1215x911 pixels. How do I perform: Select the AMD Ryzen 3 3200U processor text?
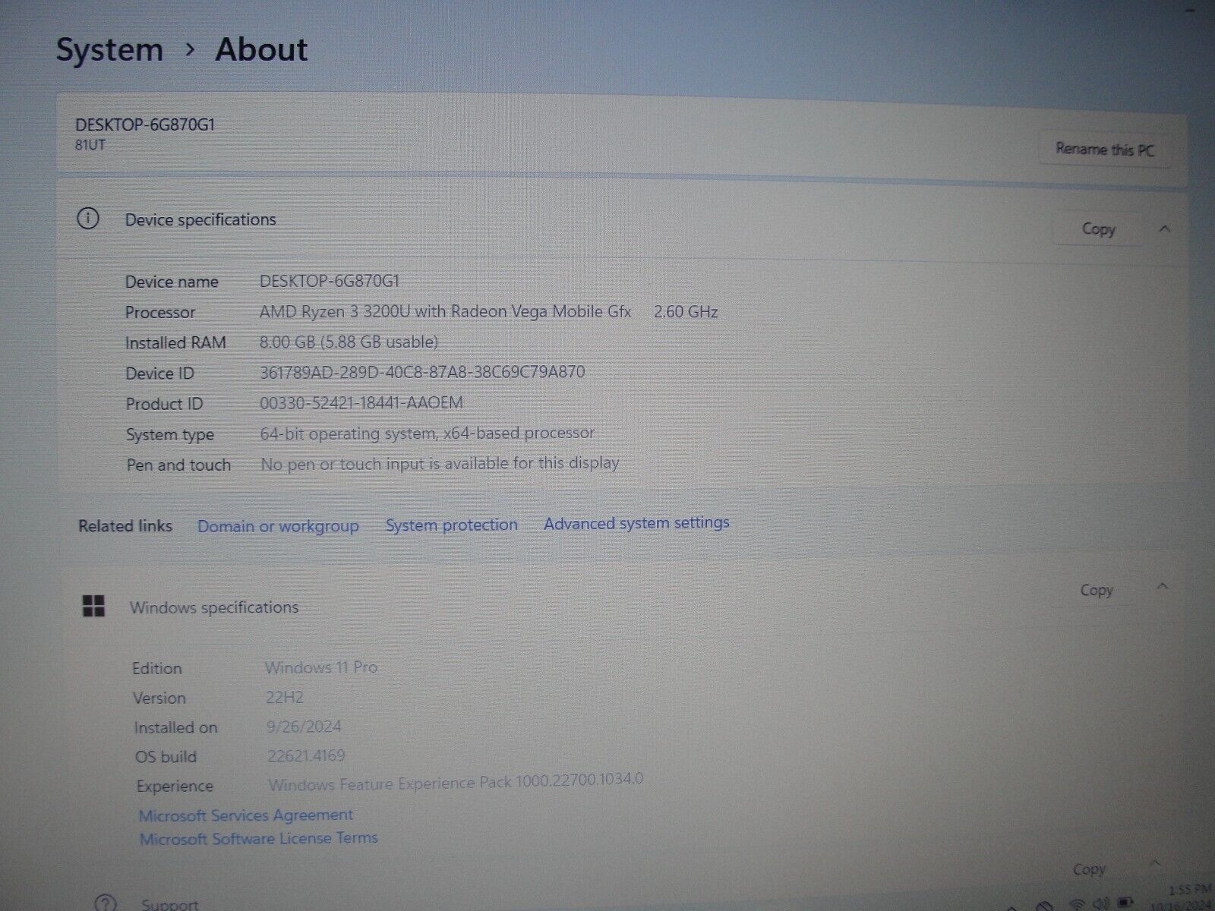pos(445,311)
